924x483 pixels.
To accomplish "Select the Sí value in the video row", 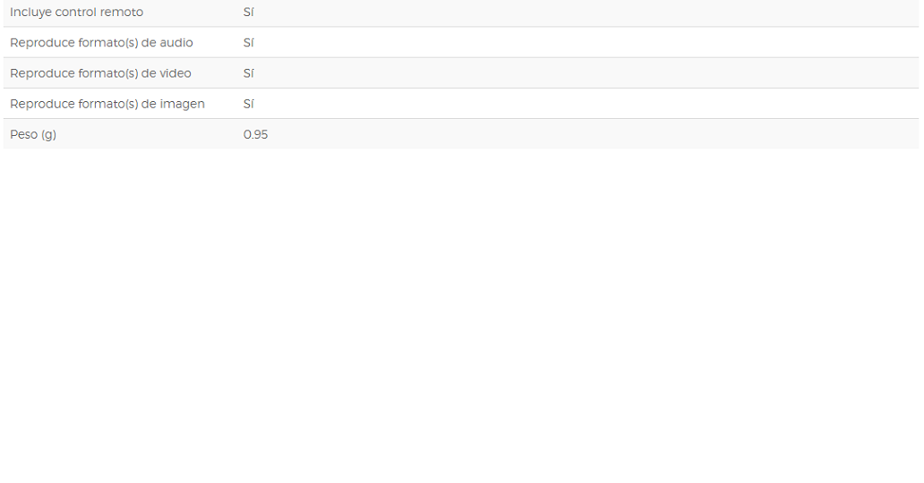I will [249, 73].
